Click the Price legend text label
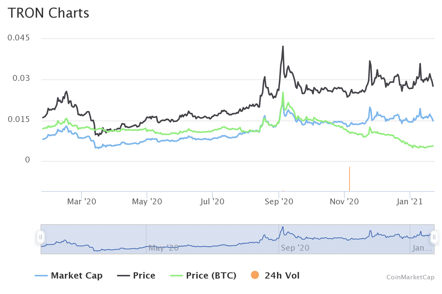442x294 pixels. coord(144,276)
